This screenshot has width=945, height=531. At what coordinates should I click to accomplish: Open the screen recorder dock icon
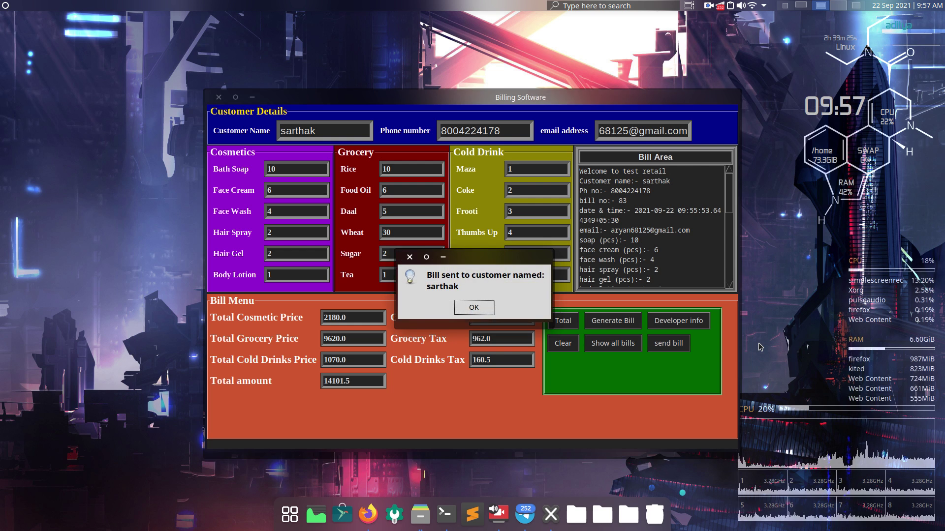(x=499, y=513)
